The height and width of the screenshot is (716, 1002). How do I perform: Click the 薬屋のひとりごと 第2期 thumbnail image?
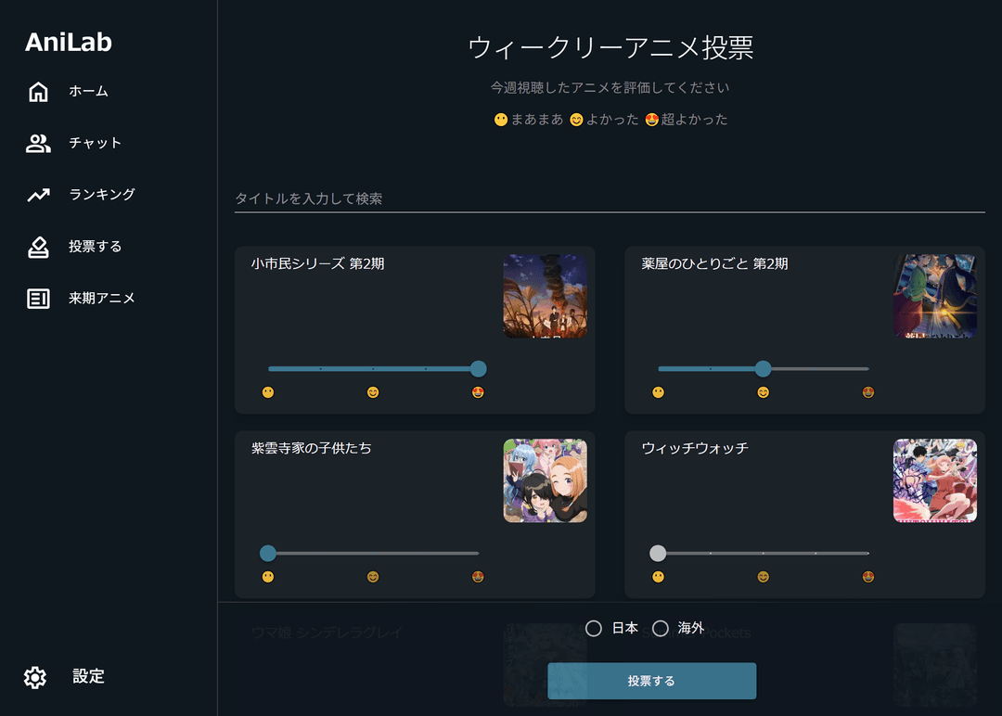tap(934, 296)
